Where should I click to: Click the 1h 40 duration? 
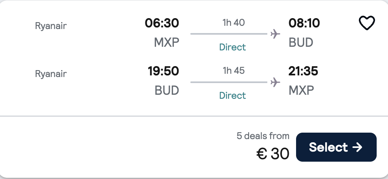234,23
